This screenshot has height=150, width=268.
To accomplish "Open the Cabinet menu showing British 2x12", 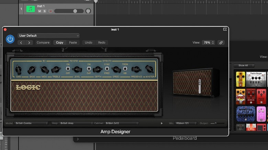I will coord(122,123).
